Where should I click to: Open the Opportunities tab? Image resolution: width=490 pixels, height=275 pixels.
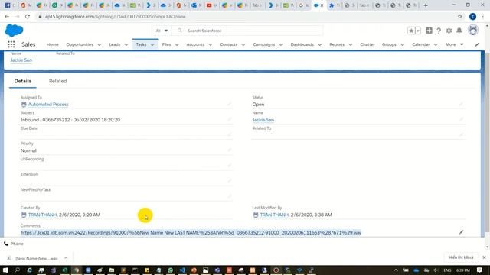pyautogui.click(x=80, y=44)
